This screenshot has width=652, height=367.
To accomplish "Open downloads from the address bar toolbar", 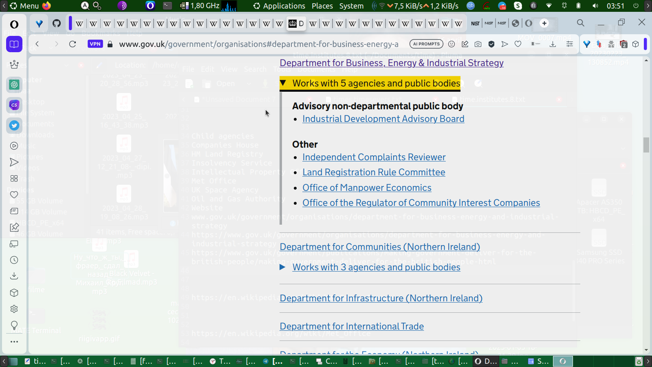I will (553, 44).
